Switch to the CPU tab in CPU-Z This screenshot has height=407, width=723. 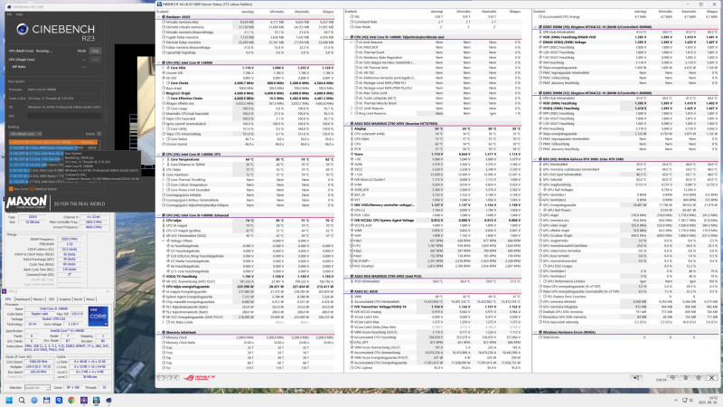[x=8, y=299]
